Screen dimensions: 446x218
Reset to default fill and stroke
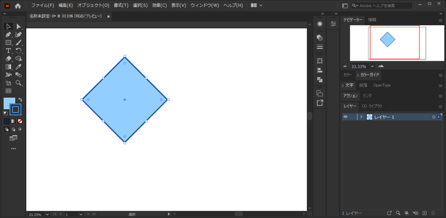tap(6, 113)
